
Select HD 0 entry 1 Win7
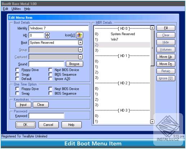pyautogui.click(x=122, y=39)
